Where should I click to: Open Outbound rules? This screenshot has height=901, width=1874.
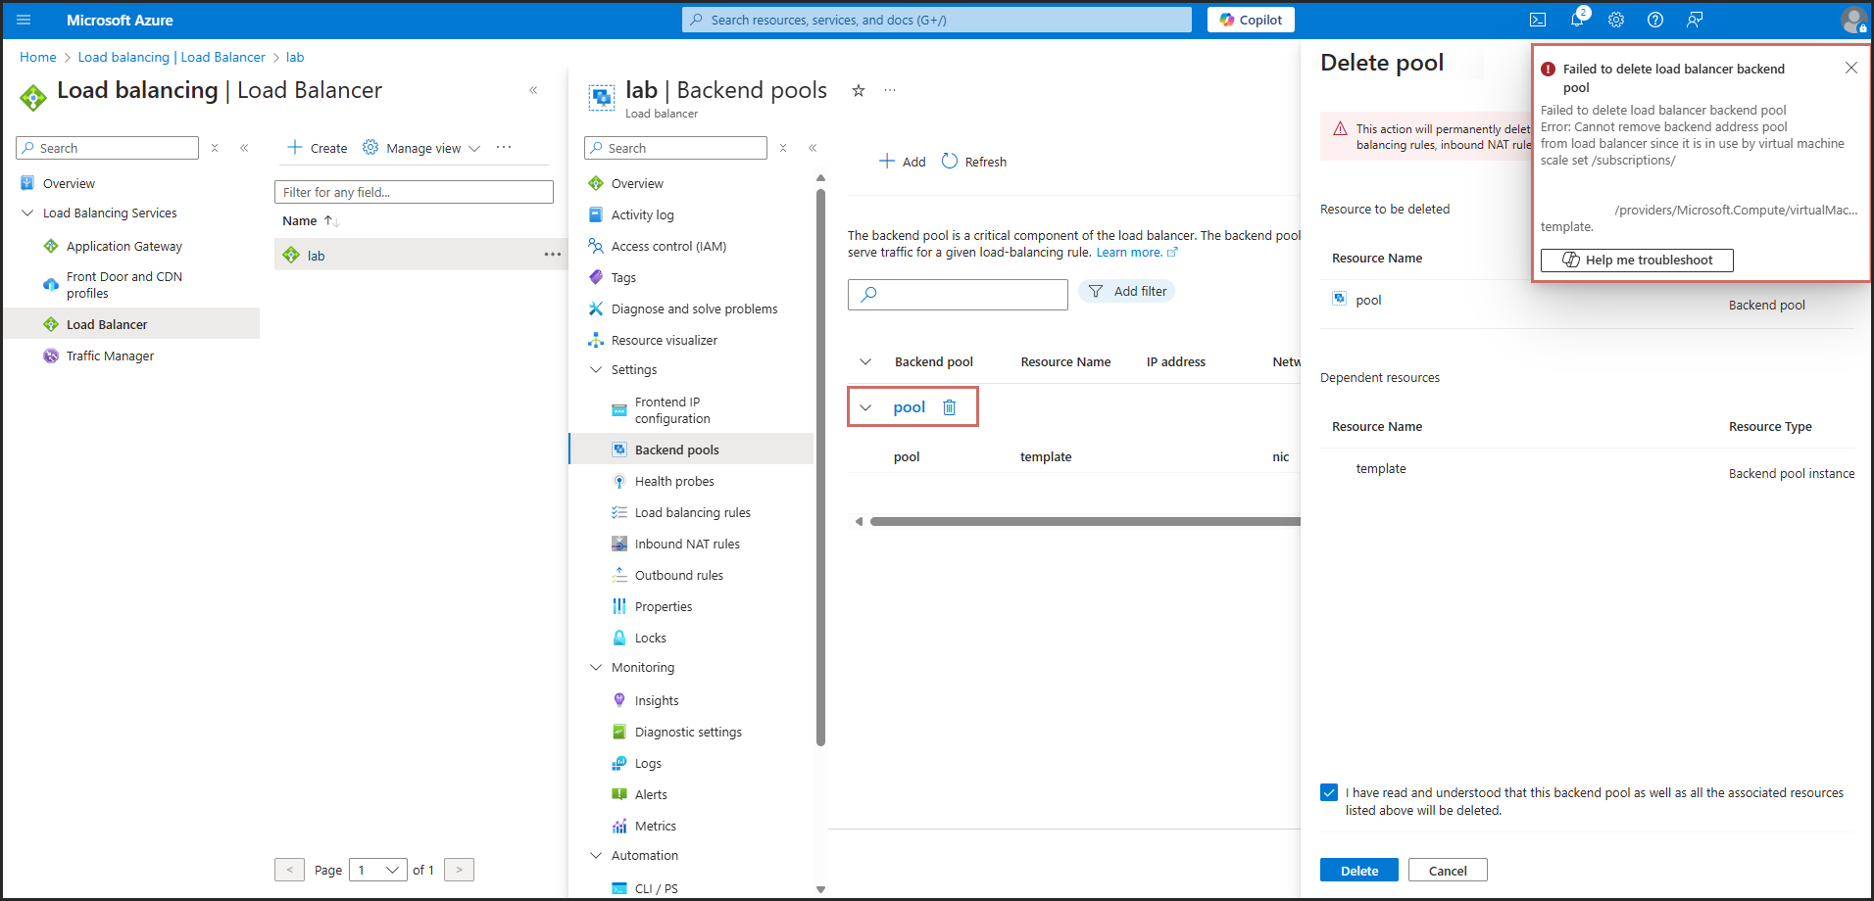(x=678, y=575)
